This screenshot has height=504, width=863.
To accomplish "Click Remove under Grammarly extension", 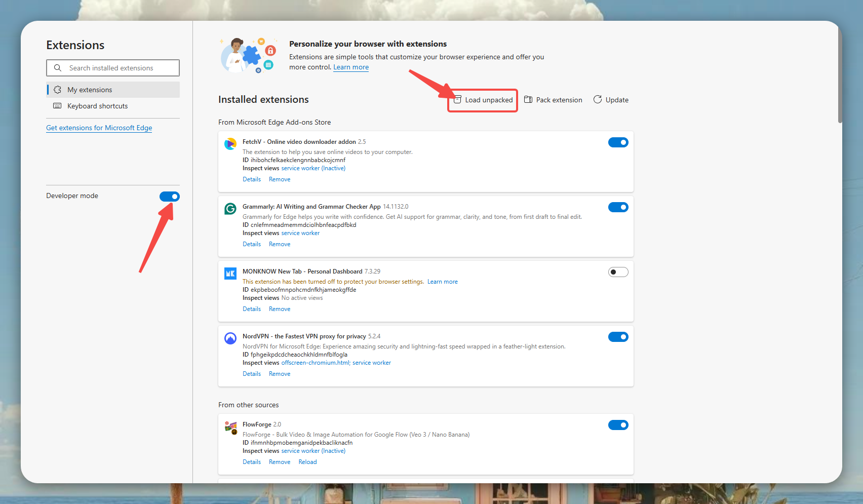I will (x=280, y=244).
